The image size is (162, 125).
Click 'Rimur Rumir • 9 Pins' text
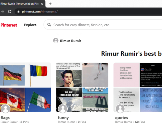[72, 122]
